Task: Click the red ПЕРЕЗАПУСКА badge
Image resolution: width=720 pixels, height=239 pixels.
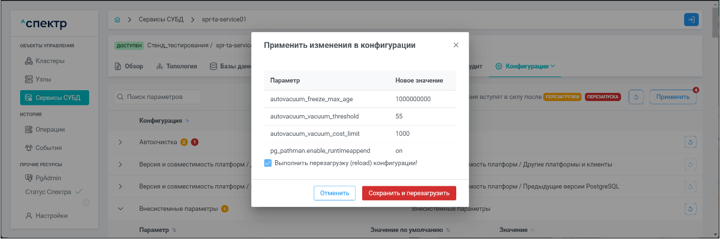Action: [603, 97]
